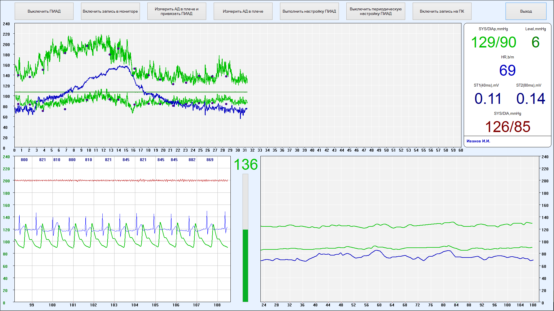Click time axis label 108 on the bottom-right chart
The image size is (554, 311).
pos(533,305)
